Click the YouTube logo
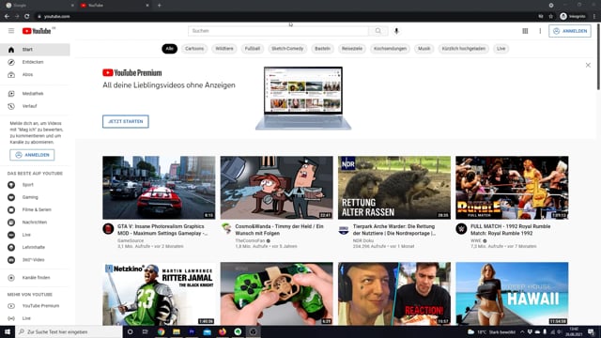Screen dimensions: 601x338 37,31
